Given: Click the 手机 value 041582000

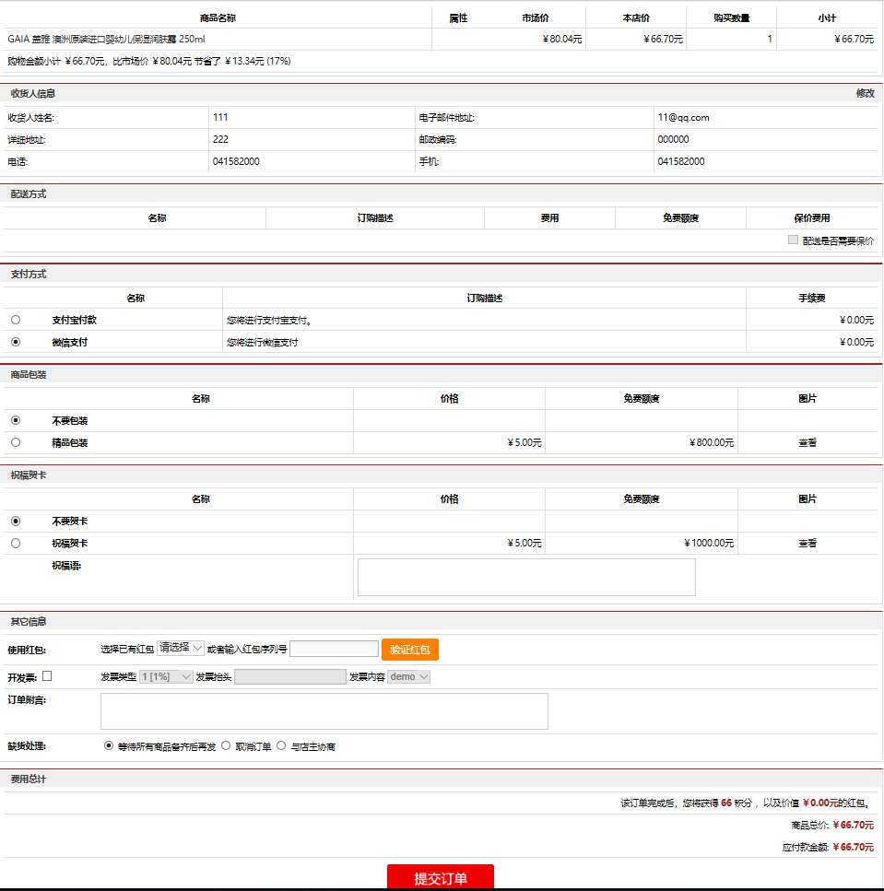Looking at the screenshot, I should (681, 161).
